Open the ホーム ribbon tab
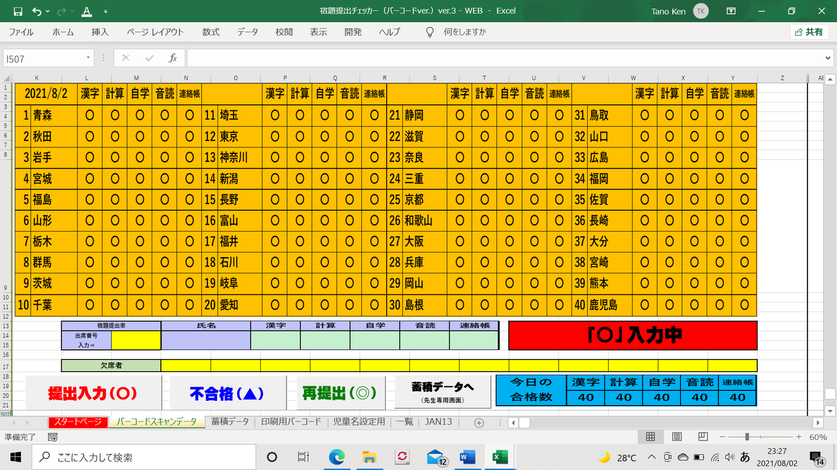 (63, 31)
